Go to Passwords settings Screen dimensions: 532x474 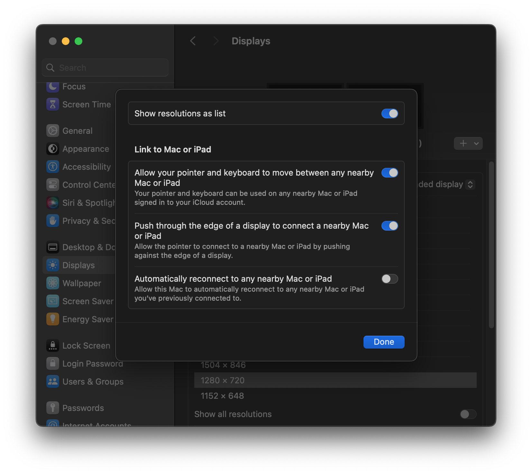[83, 408]
